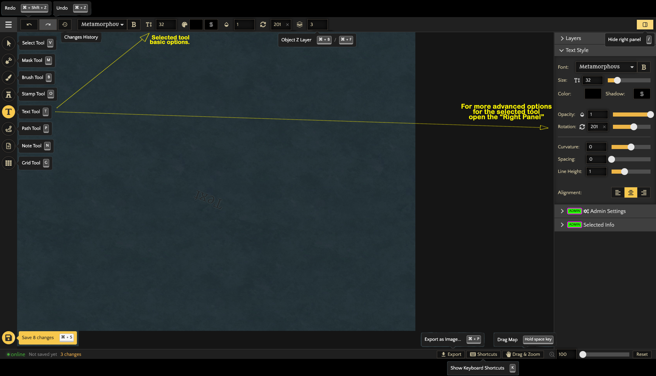The image size is (656, 376).
Task: Select the Stamp Tool icon
Action: click(9, 94)
